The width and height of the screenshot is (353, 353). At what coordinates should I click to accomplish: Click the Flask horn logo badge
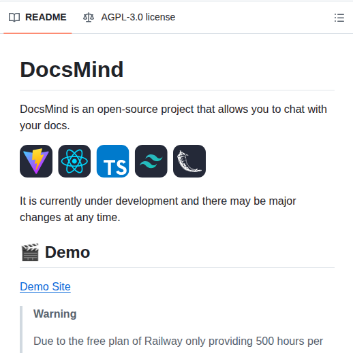point(189,161)
